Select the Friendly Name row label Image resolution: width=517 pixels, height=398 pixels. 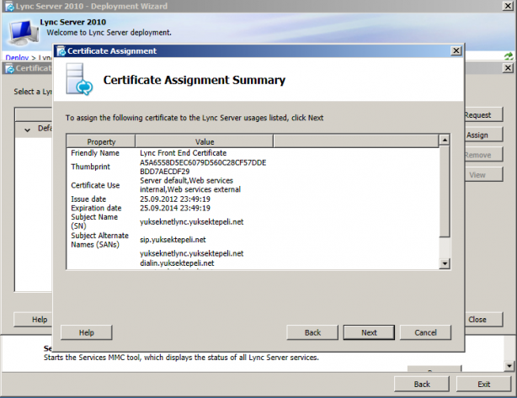[95, 153]
